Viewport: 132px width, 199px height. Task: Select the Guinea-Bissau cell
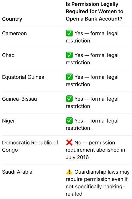pyautogui.click(x=20, y=99)
